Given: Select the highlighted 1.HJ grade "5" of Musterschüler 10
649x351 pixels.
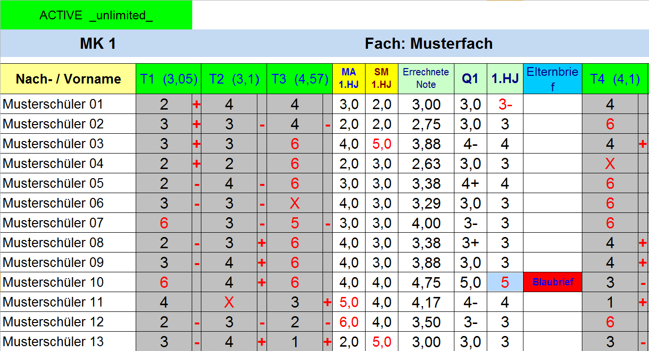Looking at the screenshot, I should click(505, 282).
